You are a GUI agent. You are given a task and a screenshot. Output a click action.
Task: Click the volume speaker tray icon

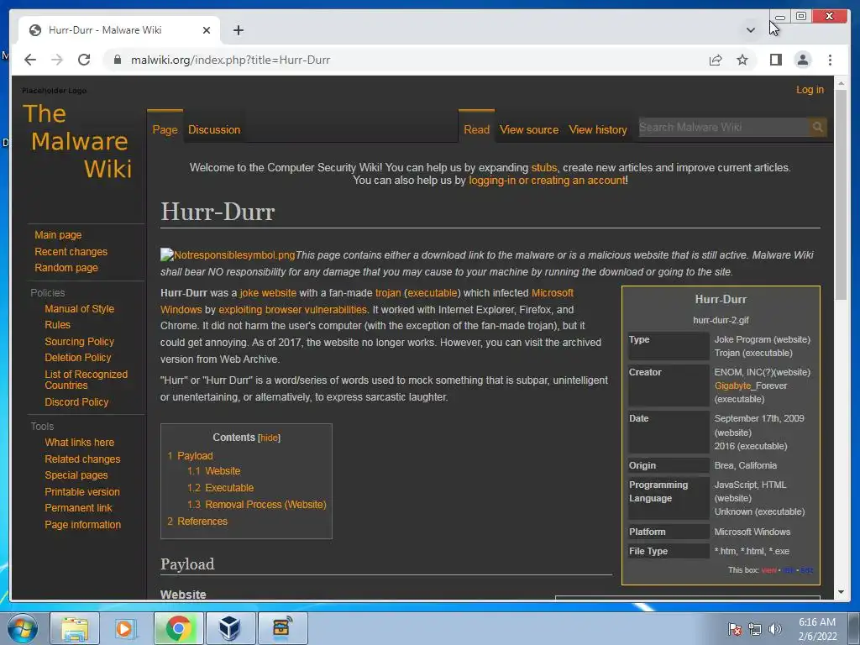click(775, 629)
